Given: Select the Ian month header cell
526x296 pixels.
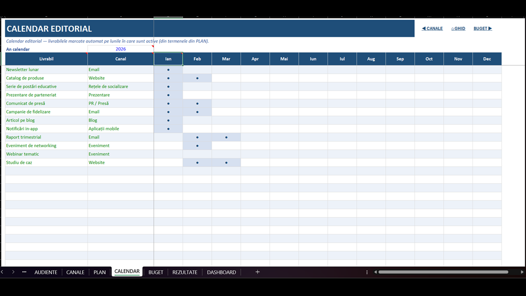Looking at the screenshot, I should 168,59.
